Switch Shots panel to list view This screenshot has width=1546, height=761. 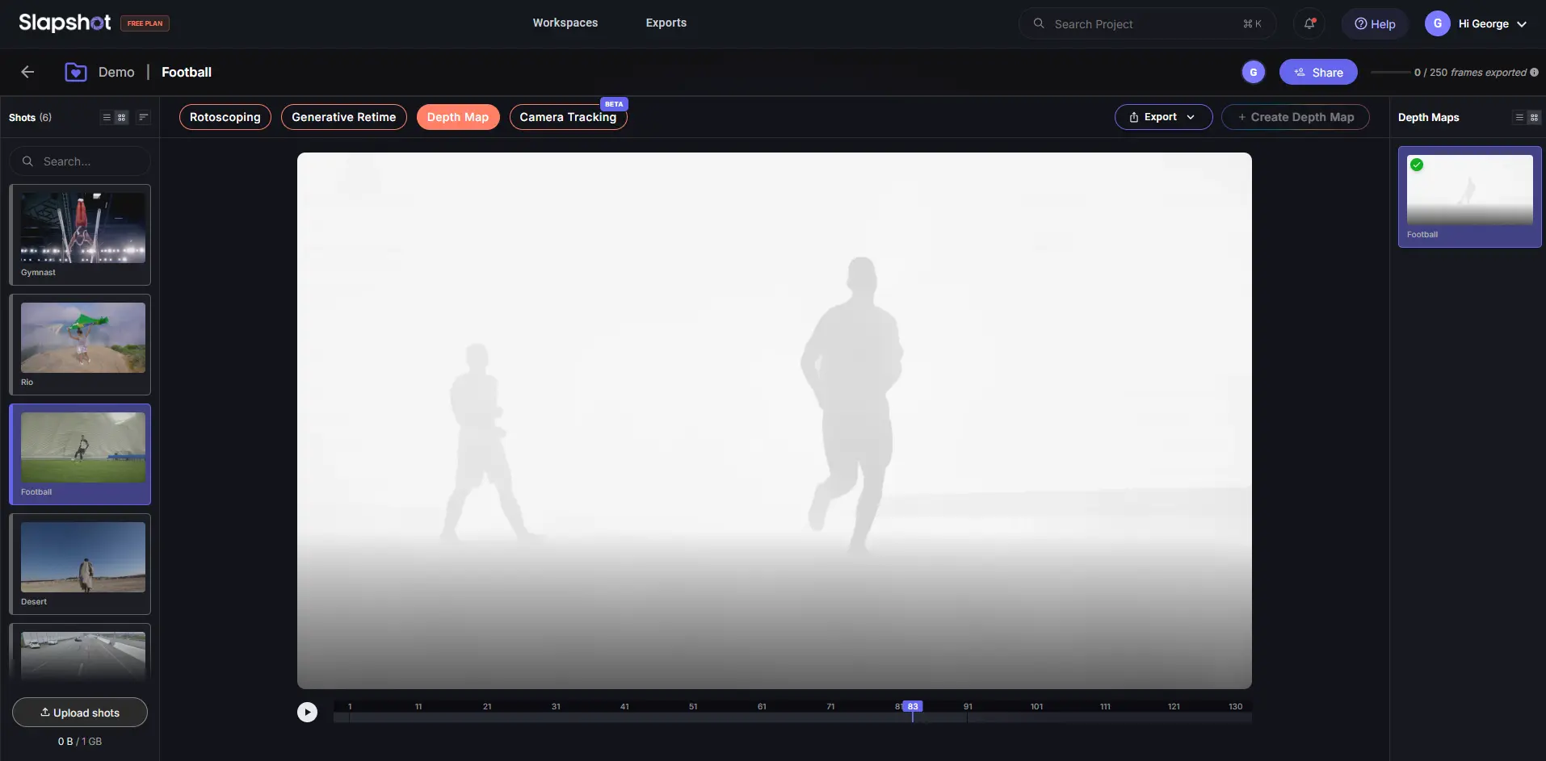click(x=107, y=117)
